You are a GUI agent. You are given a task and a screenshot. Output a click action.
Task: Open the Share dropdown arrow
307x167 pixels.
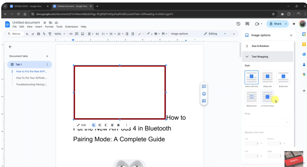point(286,24)
